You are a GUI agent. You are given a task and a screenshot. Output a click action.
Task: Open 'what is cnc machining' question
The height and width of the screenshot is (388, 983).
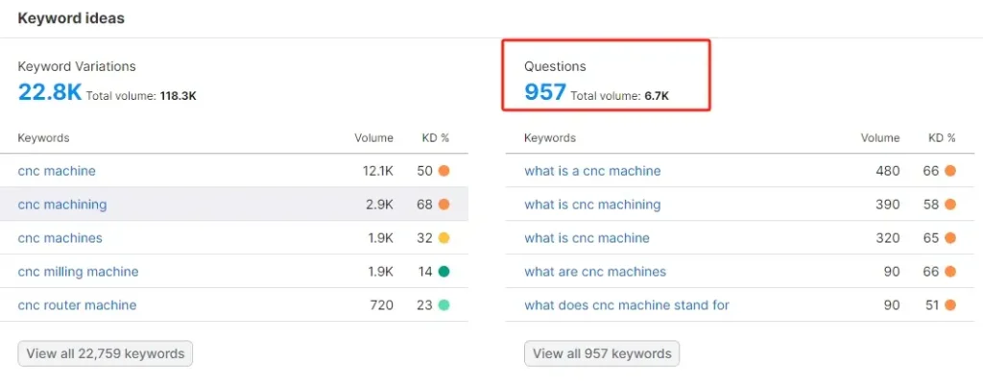592,205
